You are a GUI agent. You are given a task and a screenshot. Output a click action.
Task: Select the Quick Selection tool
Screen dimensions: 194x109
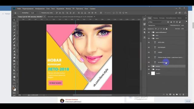[14, 29]
